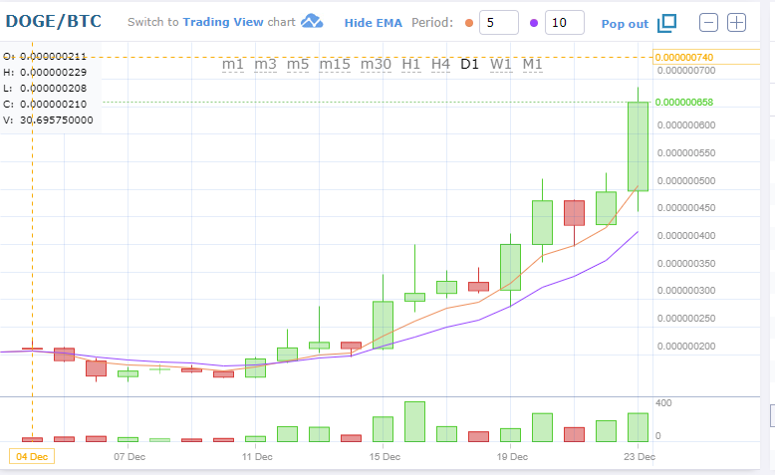Click Hide EMA link
This screenshot has height=475, width=775.
tap(374, 23)
